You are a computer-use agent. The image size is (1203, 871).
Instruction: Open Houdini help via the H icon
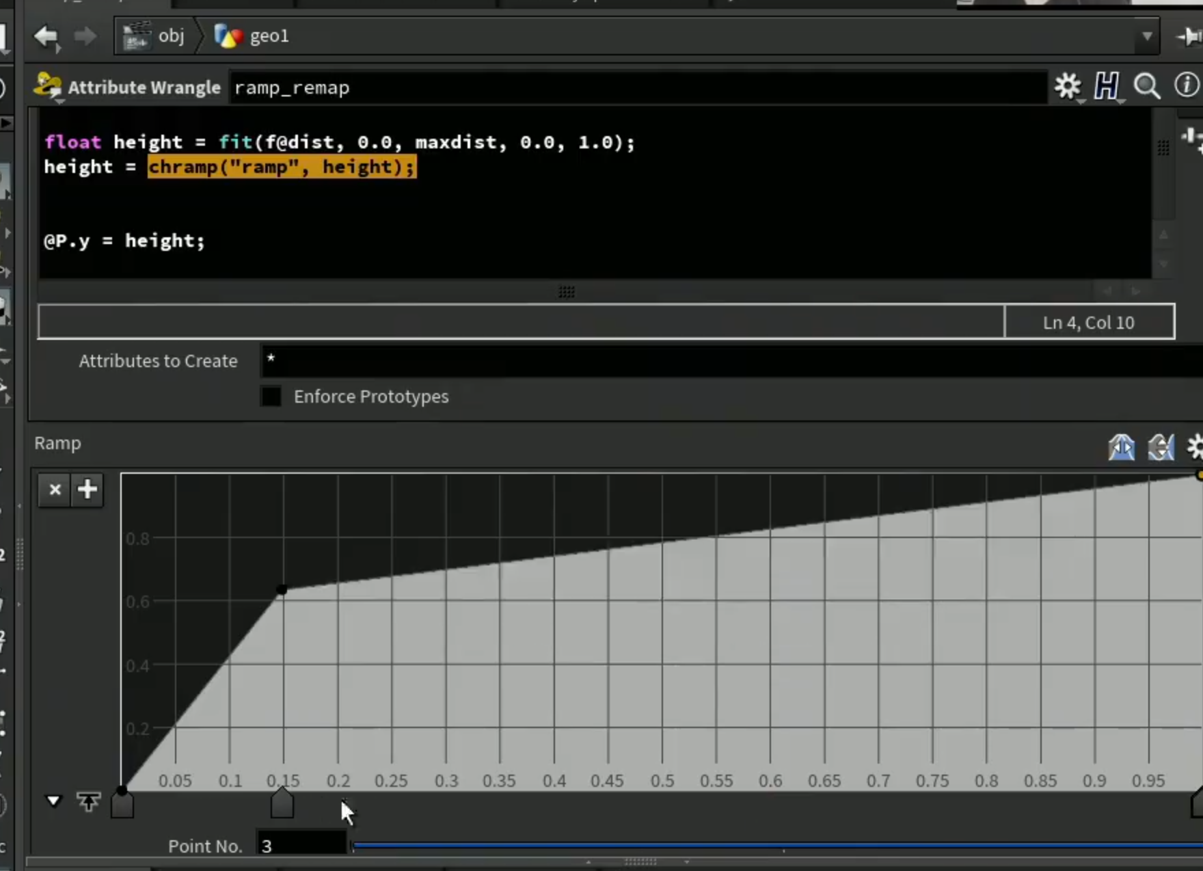click(x=1107, y=86)
